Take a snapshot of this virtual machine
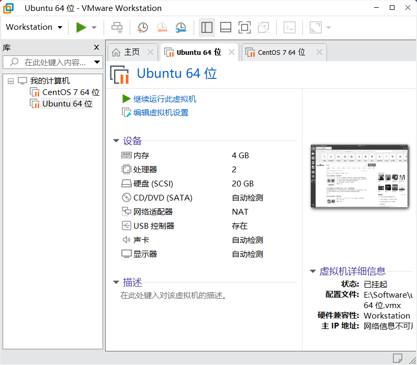The height and width of the screenshot is (365, 417). tap(143, 28)
